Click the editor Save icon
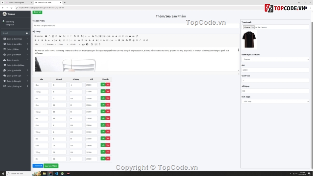Image resolution: width=313 pixels, height=176 pixels. click(x=46, y=36)
